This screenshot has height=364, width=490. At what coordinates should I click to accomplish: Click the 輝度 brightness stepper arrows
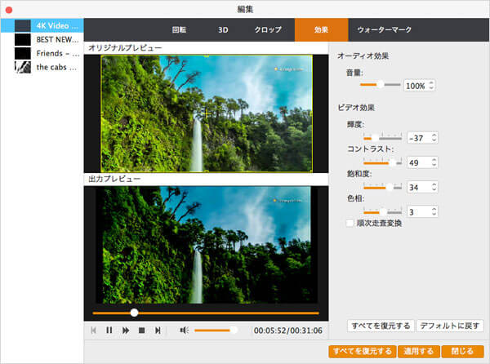tap(434, 138)
